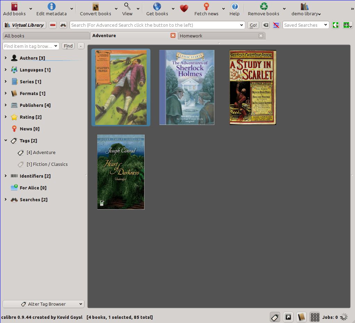Click the red heart donate icon
355x323 pixels.
[x=184, y=9]
